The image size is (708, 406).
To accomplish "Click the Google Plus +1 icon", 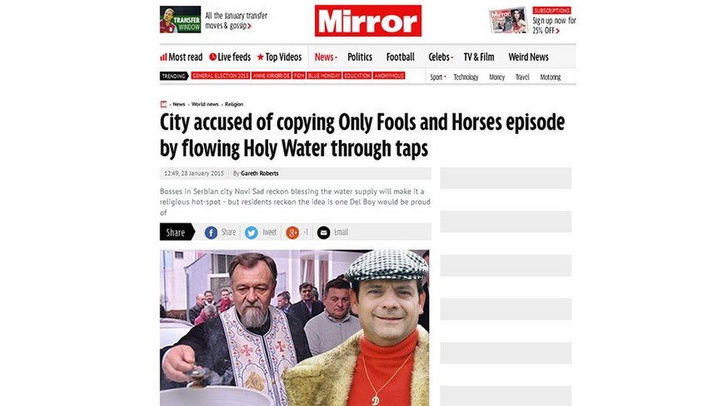I will [x=292, y=232].
